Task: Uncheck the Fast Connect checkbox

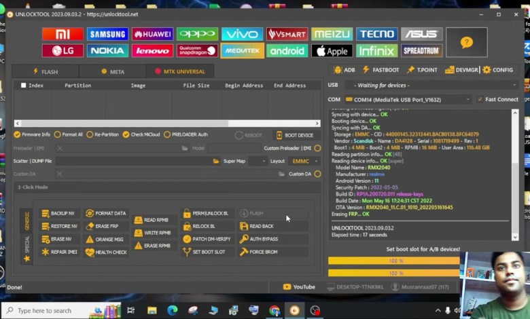Action: (480, 99)
